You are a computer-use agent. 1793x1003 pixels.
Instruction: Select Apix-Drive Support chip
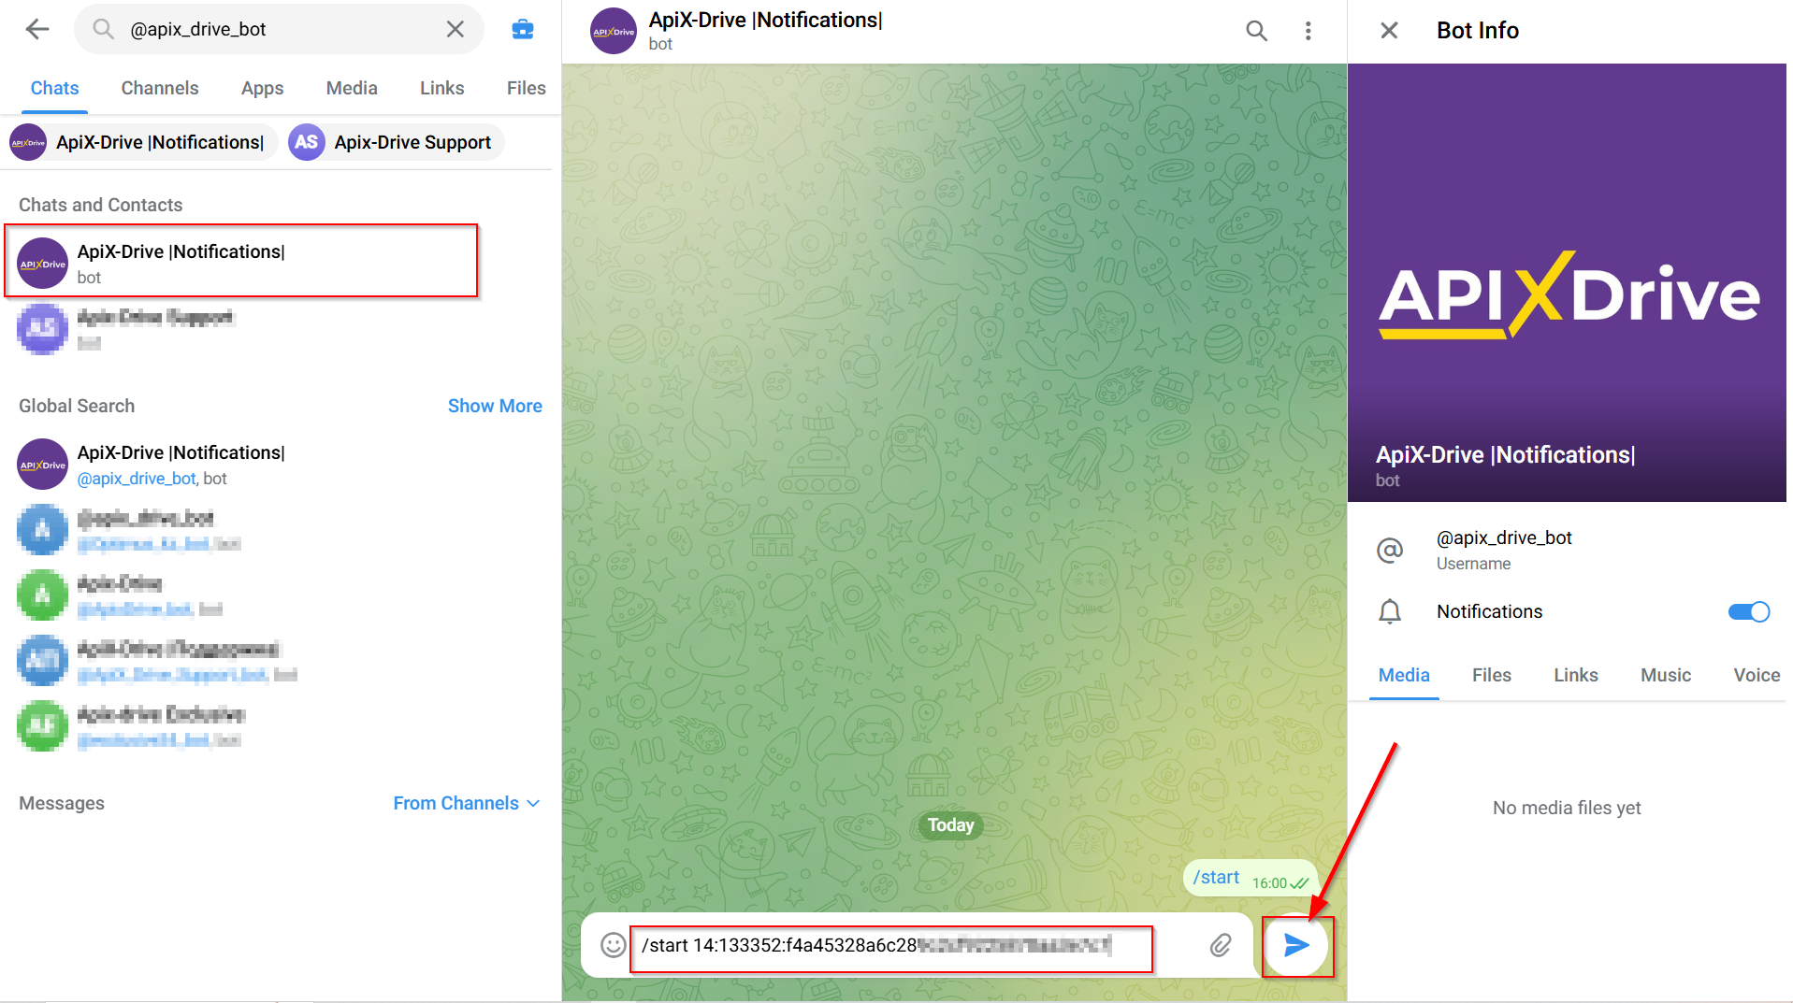pyautogui.click(x=396, y=142)
